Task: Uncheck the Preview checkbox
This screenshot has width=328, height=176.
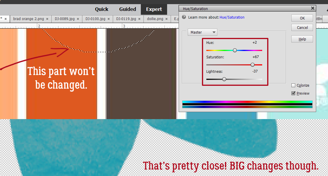Action: 293,93
